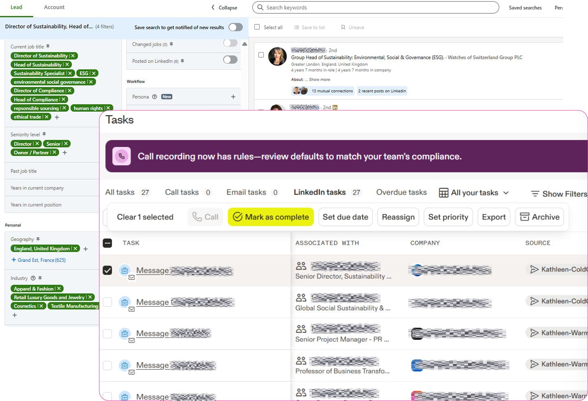Click the header select-all checkbox in Tasks table
The image size is (588, 401).
click(x=107, y=243)
